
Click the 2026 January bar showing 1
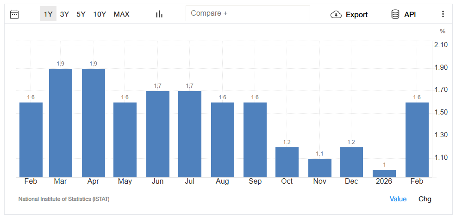(384, 174)
